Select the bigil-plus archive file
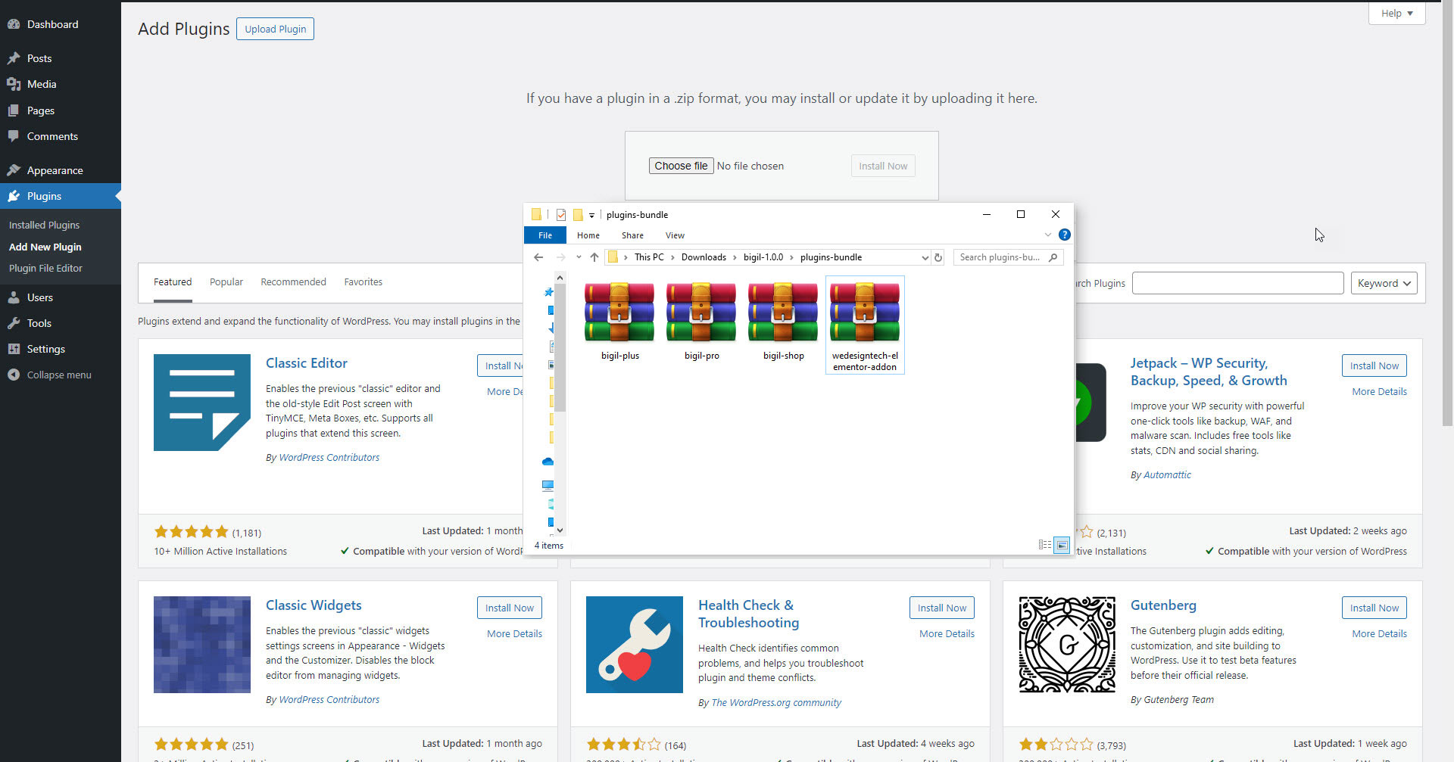Screen dimensions: 1454x762 coord(620,322)
